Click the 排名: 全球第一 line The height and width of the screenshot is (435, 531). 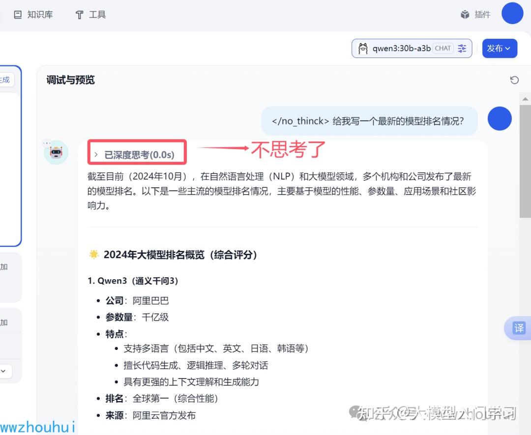162,399
